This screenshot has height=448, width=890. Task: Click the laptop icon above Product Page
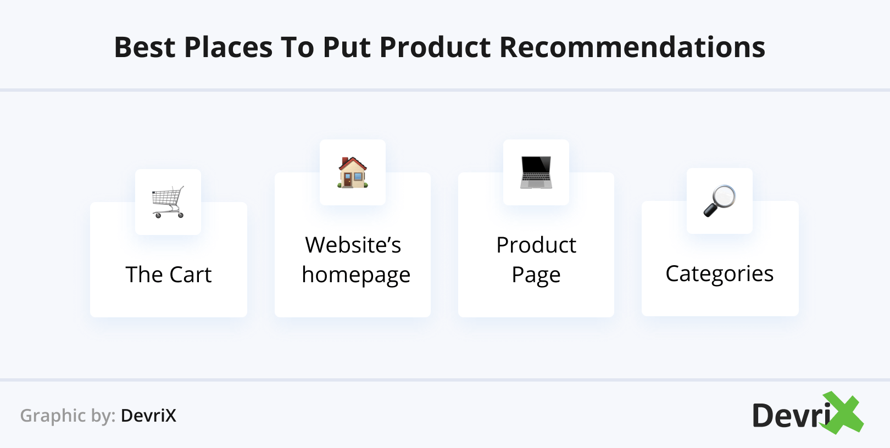tap(536, 172)
